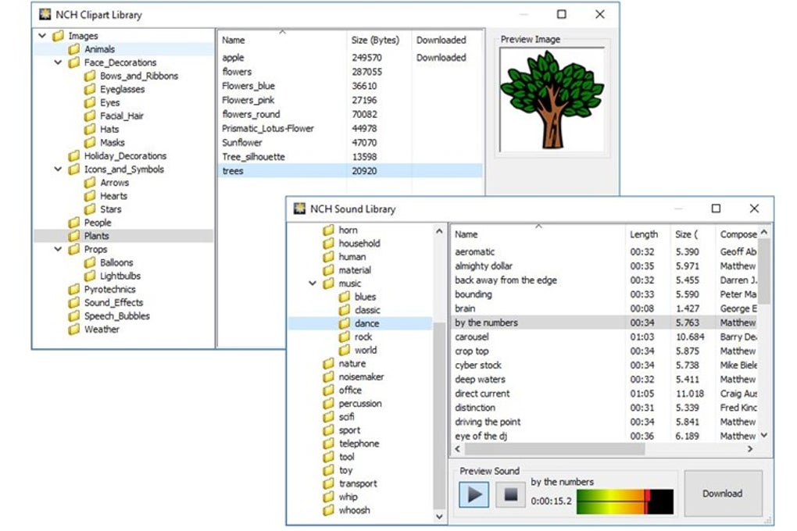Select the carousel sound row
The width and height of the screenshot is (797, 531).
605,337
